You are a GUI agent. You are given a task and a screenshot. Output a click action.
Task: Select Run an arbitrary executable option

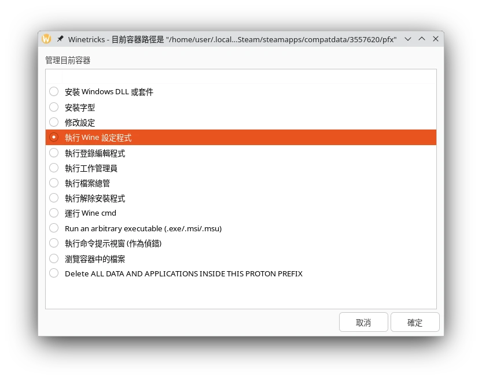pyautogui.click(x=54, y=228)
